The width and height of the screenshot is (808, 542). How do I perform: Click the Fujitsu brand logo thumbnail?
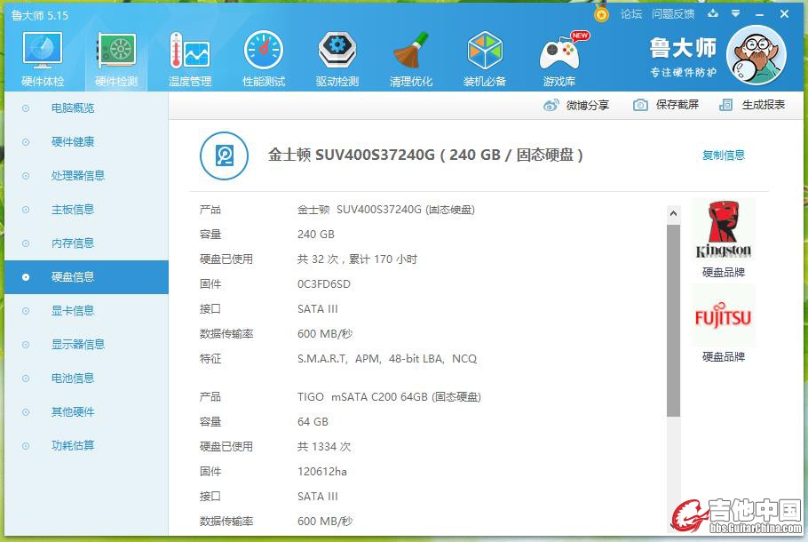pos(723,316)
